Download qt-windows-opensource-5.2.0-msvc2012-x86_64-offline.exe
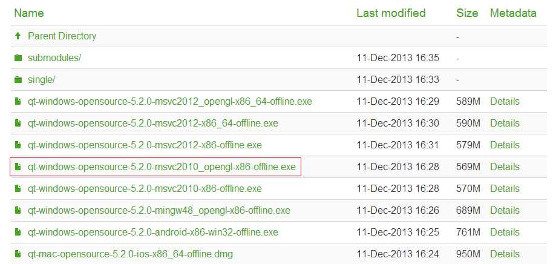This screenshot has width=556, height=264. (x=153, y=123)
